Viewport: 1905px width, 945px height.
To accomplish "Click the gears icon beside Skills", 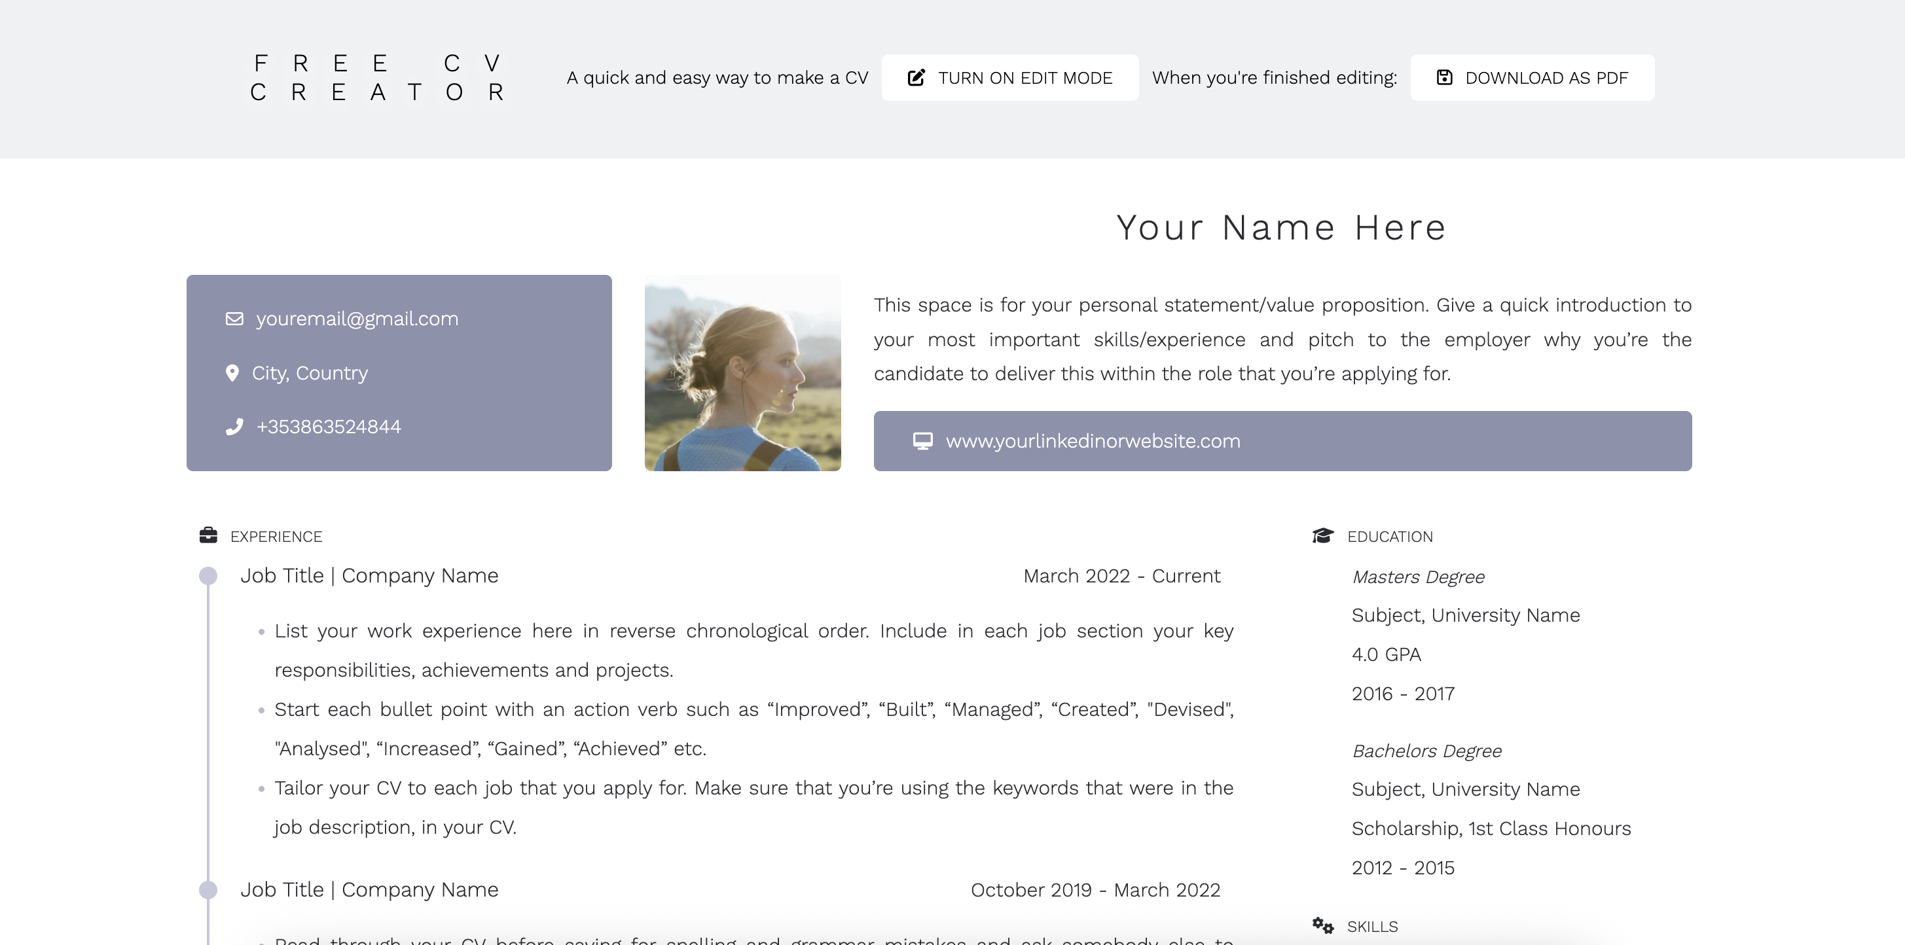I will click(x=1322, y=924).
